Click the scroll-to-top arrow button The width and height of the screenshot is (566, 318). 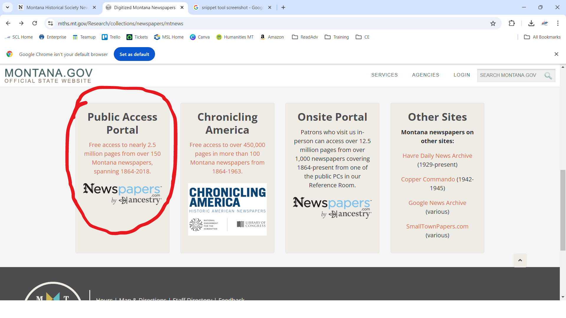(x=520, y=260)
